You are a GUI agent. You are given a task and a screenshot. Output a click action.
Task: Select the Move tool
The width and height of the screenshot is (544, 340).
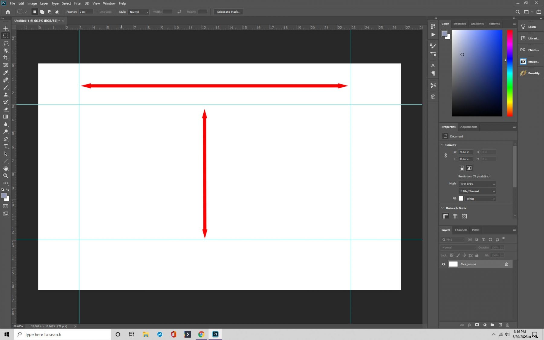pyautogui.click(x=5, y=28)
